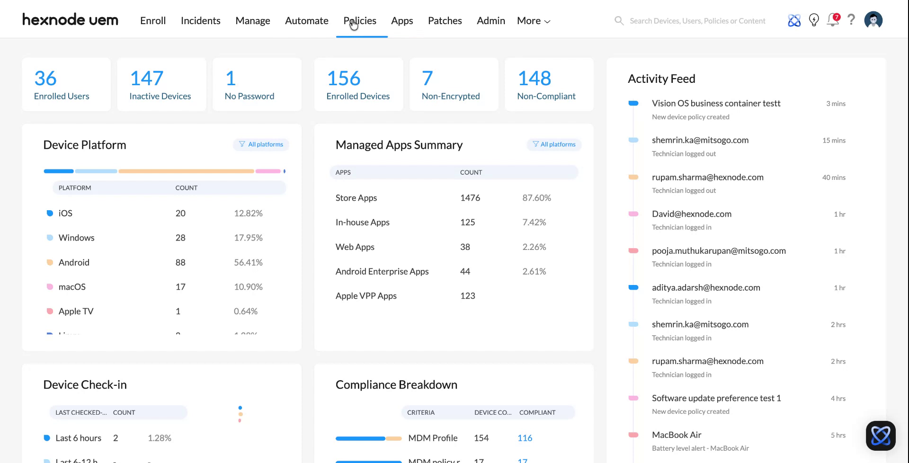Image resolution: width=909 pixels, height=463 pixels.
Task: Sort the APPS column header
Action: pos(343,172)
